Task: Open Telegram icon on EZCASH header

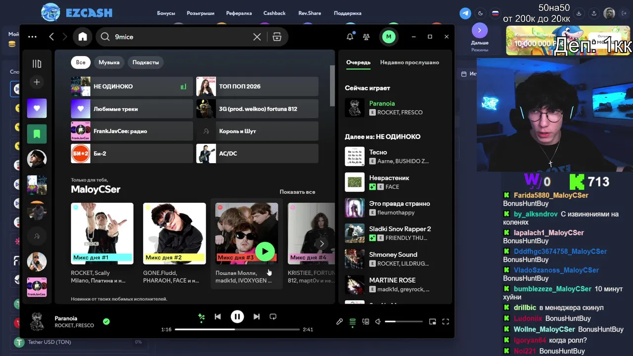Action: (x=465, y=13)
